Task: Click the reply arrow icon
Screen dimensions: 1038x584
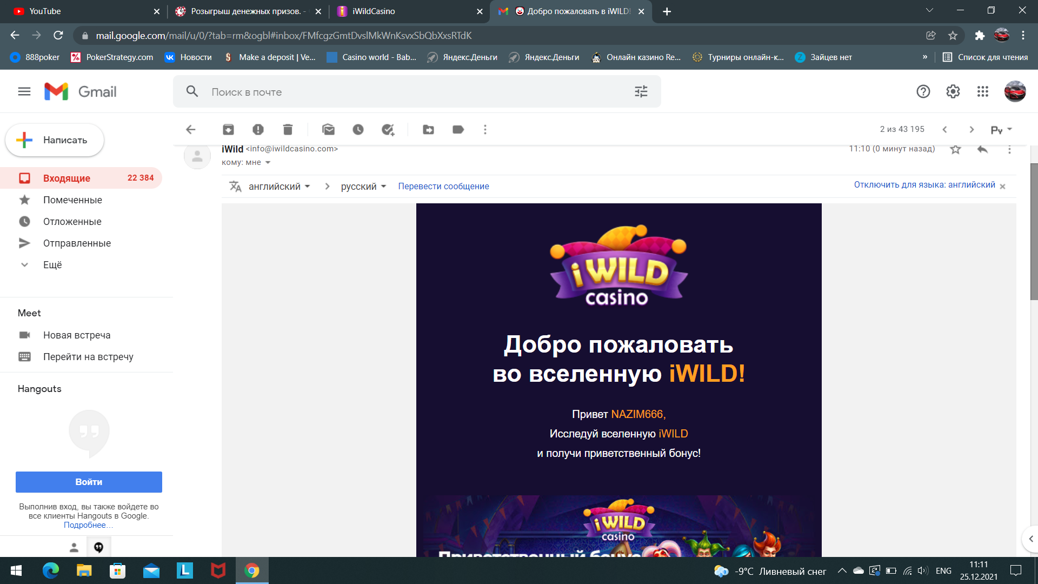Action: [x=982, y=149]
